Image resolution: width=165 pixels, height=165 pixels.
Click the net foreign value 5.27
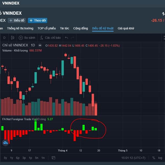50,119
